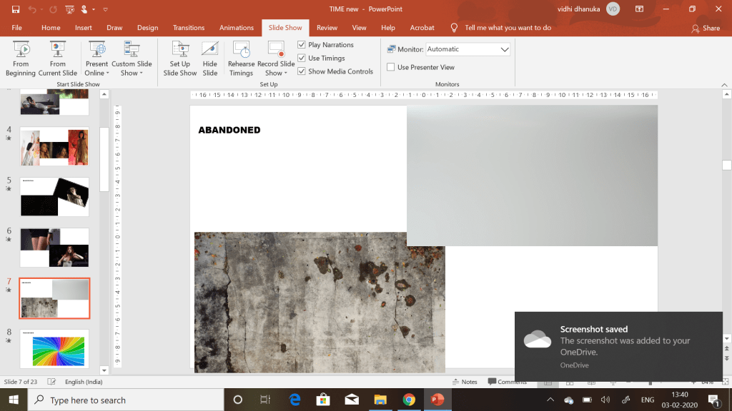
Task: Click PowerPoint icon in Windows taskbar
Action: click(x=437, y=400)
